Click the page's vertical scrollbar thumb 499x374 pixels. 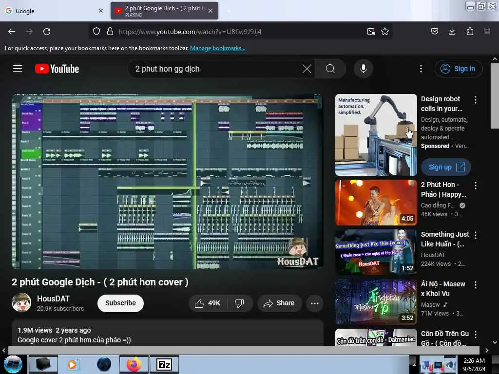495,96
